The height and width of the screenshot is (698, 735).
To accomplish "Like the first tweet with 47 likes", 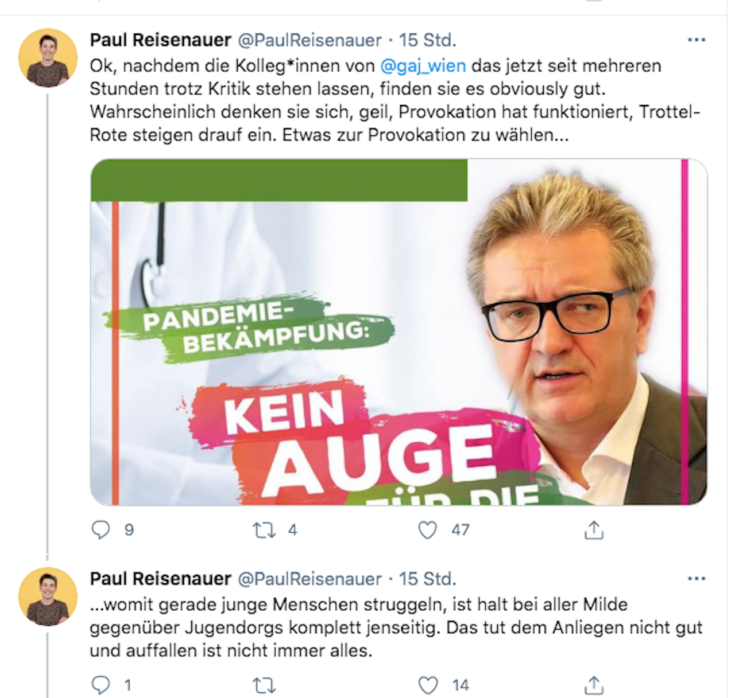I will pyautogui.click(x=427, y=530).
